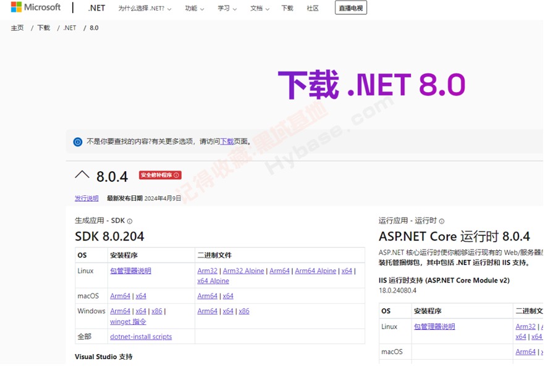Click the 直播电视 button
The width and height of the screenshot is (545, 372).
(351, 8)
